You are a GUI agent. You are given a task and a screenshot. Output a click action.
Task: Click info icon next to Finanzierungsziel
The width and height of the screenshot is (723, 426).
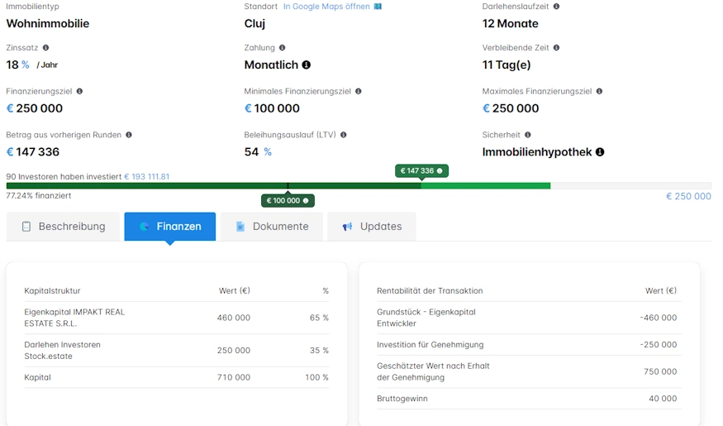click(79, 91)
